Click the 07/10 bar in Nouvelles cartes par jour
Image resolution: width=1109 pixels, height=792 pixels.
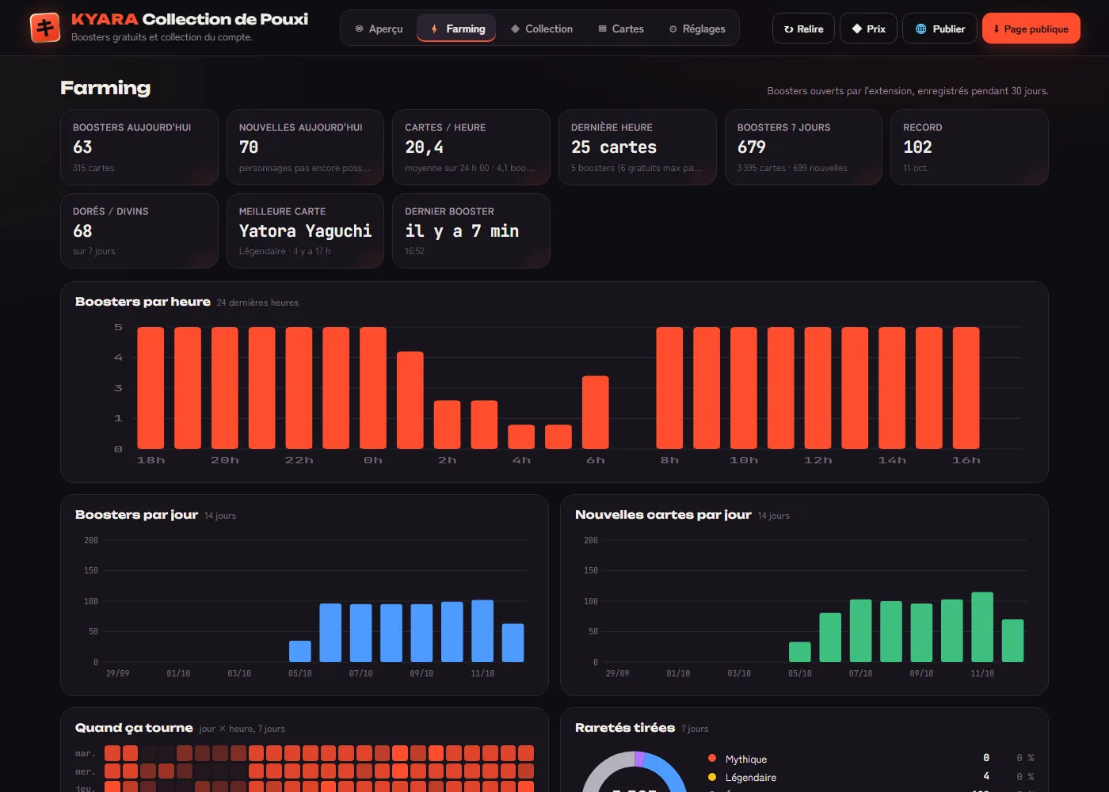tap(860, 631)
